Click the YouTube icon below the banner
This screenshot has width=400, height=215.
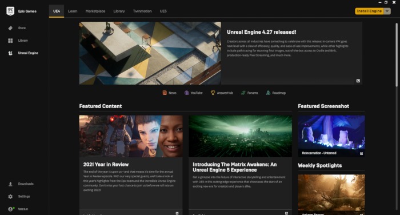pos(186,93)
